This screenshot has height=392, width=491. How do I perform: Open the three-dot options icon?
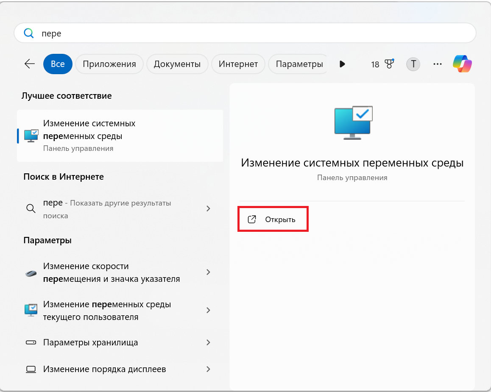coord(437,64)
